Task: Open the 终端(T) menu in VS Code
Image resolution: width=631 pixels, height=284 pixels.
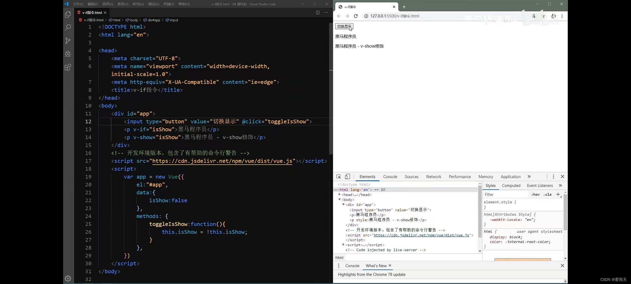Action: click(169, 4)
